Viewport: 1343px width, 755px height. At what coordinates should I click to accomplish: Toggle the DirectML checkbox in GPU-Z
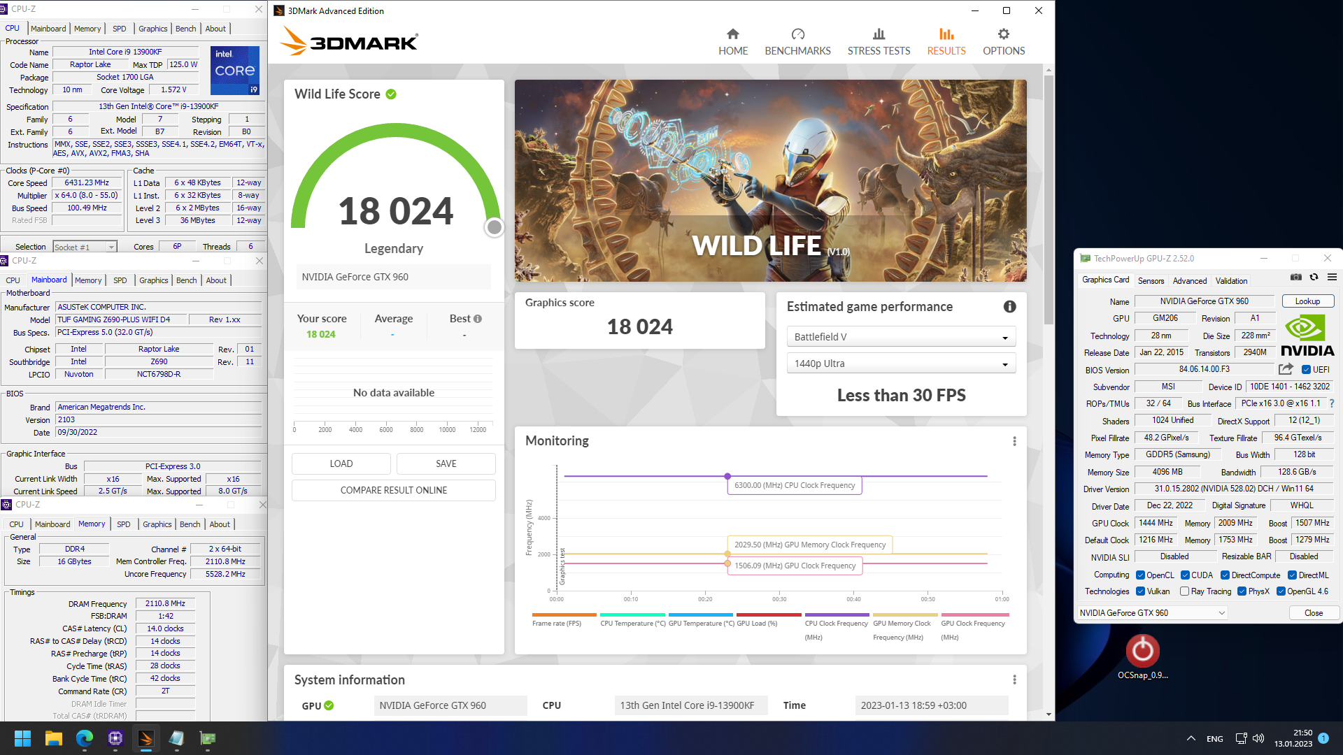(x=1292, y=575)
